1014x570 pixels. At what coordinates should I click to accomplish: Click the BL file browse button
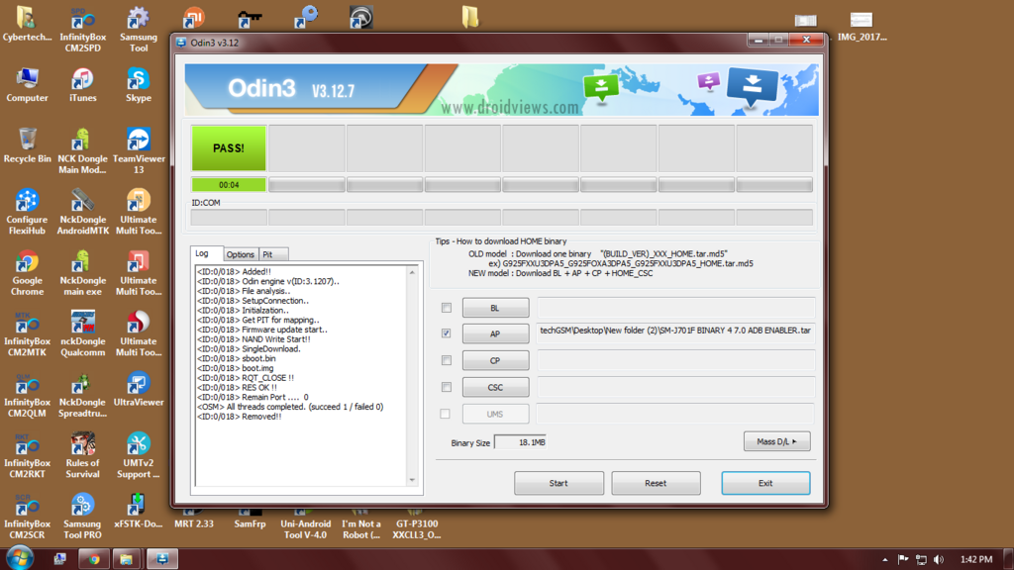pos(495,308)
